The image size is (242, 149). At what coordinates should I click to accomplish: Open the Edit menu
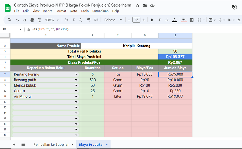tap(26, 11)
